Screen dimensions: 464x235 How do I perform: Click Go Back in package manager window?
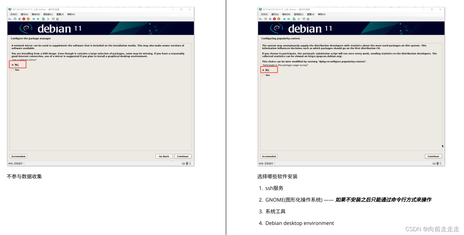pyautogui.click(x=164, y=156)
